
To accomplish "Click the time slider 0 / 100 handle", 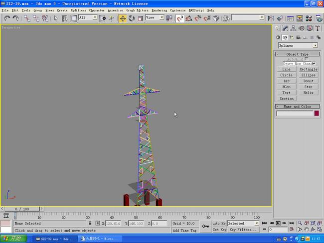I will tap(22, 209).
